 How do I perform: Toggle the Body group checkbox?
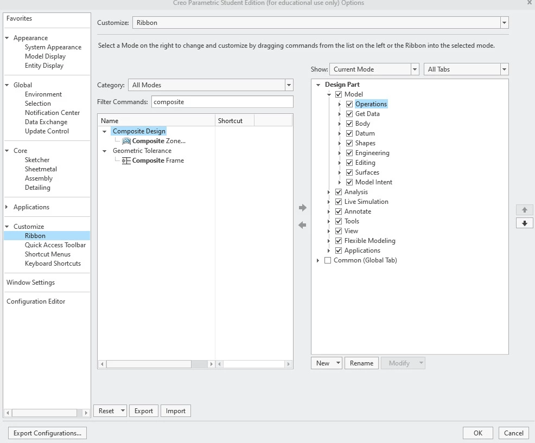(x=349, y=124)
